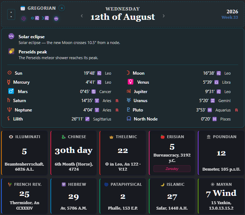Click the 7 Wind Mayan date
245x215 pixels.
click(221, 193)
